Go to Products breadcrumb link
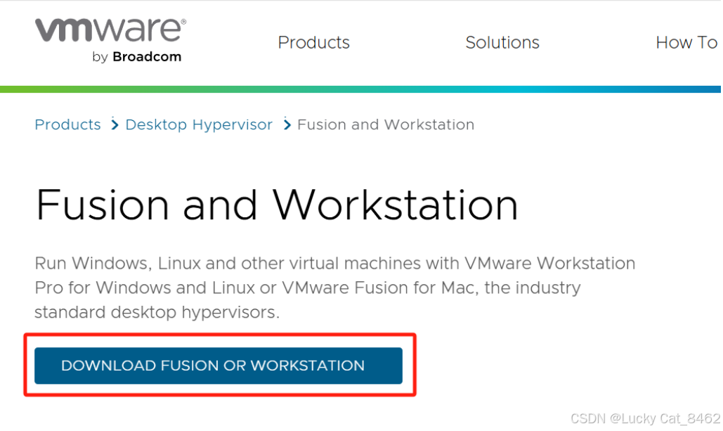Viewport: 723px width, 431px height. (67, 124)
